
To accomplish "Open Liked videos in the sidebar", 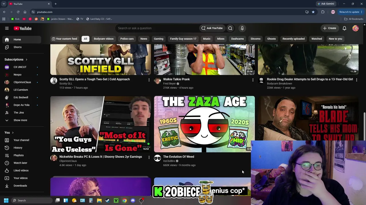I will point(21,171).
